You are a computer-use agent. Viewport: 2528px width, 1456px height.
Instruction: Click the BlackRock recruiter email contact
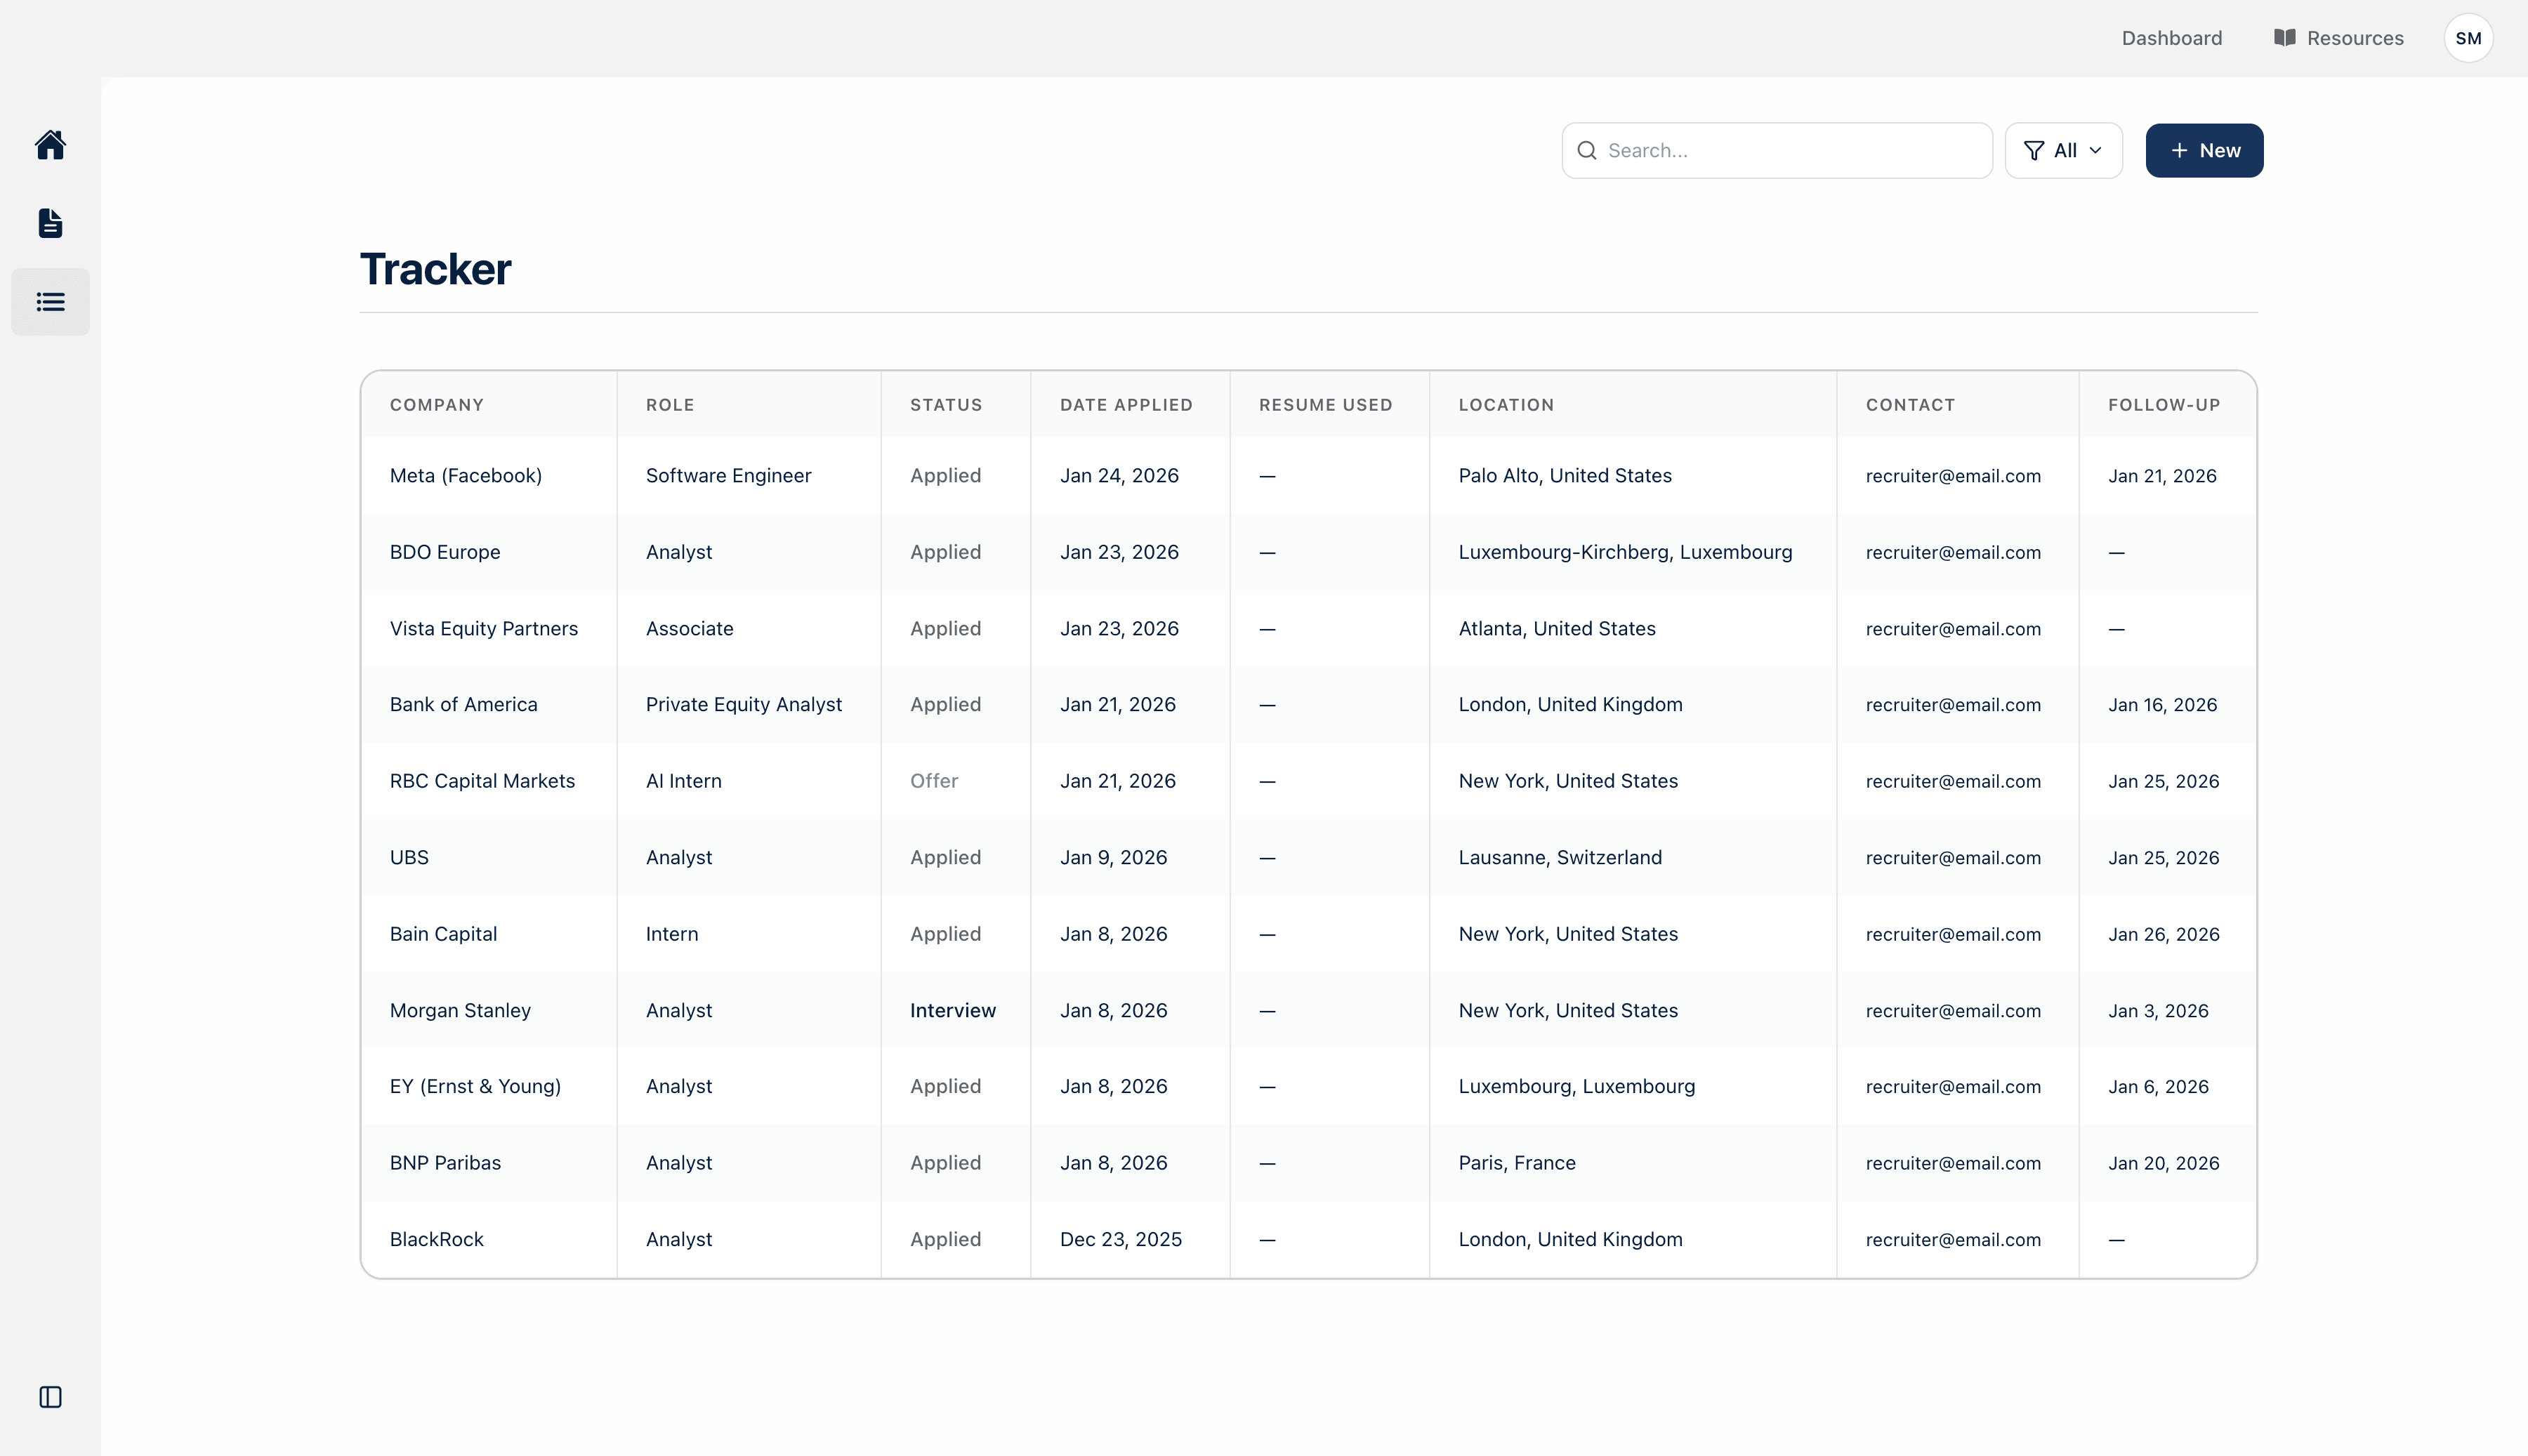click(x=1952, y=1240)
